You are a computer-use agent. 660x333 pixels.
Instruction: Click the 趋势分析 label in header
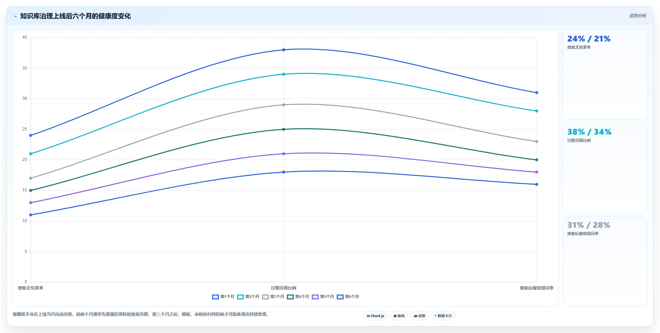pos(638,16)
